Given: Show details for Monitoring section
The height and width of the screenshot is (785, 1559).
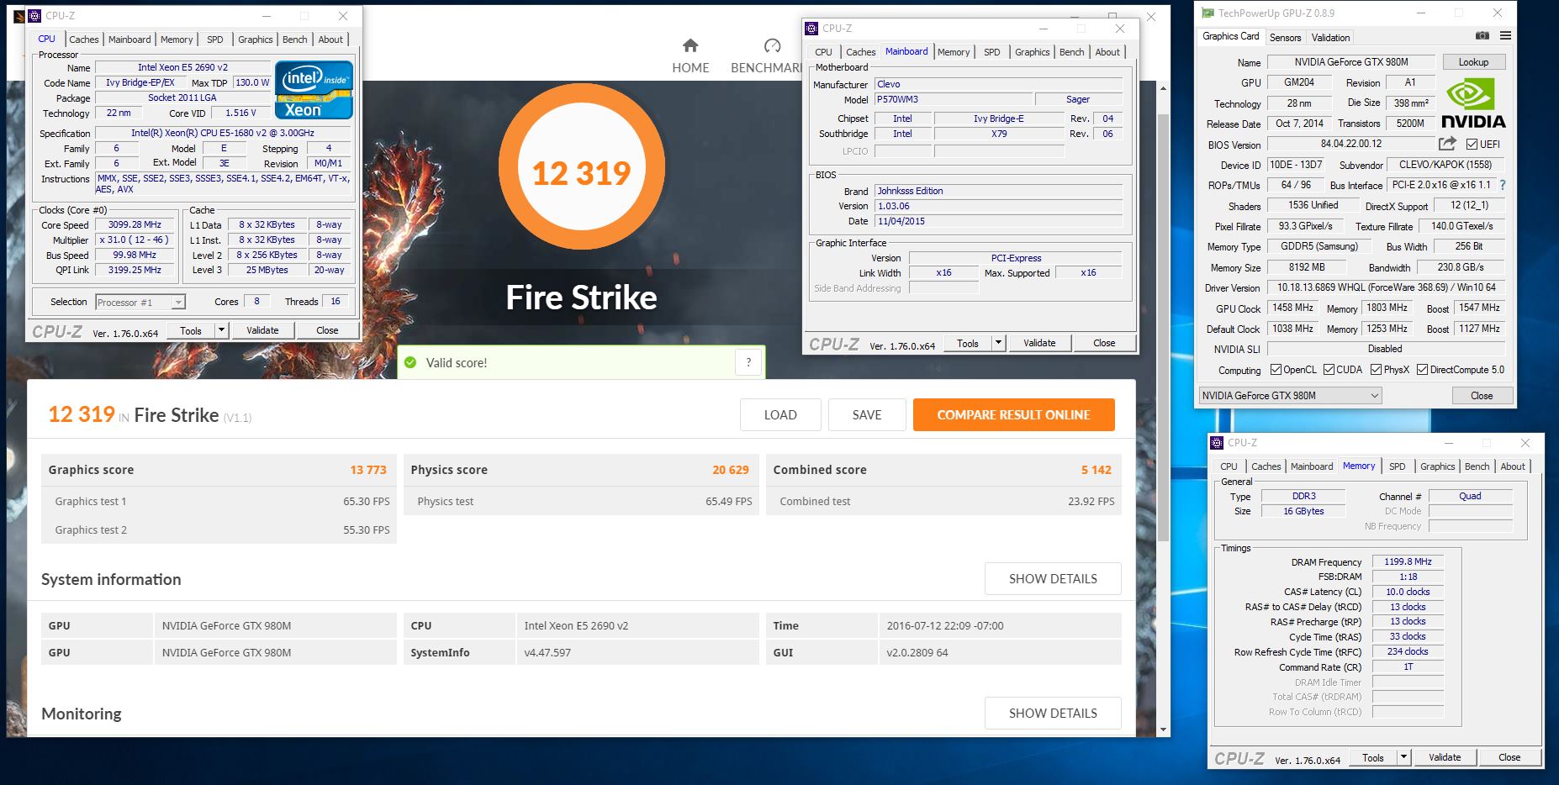Looking at the screenshot, I should (x=1053, y=713).
